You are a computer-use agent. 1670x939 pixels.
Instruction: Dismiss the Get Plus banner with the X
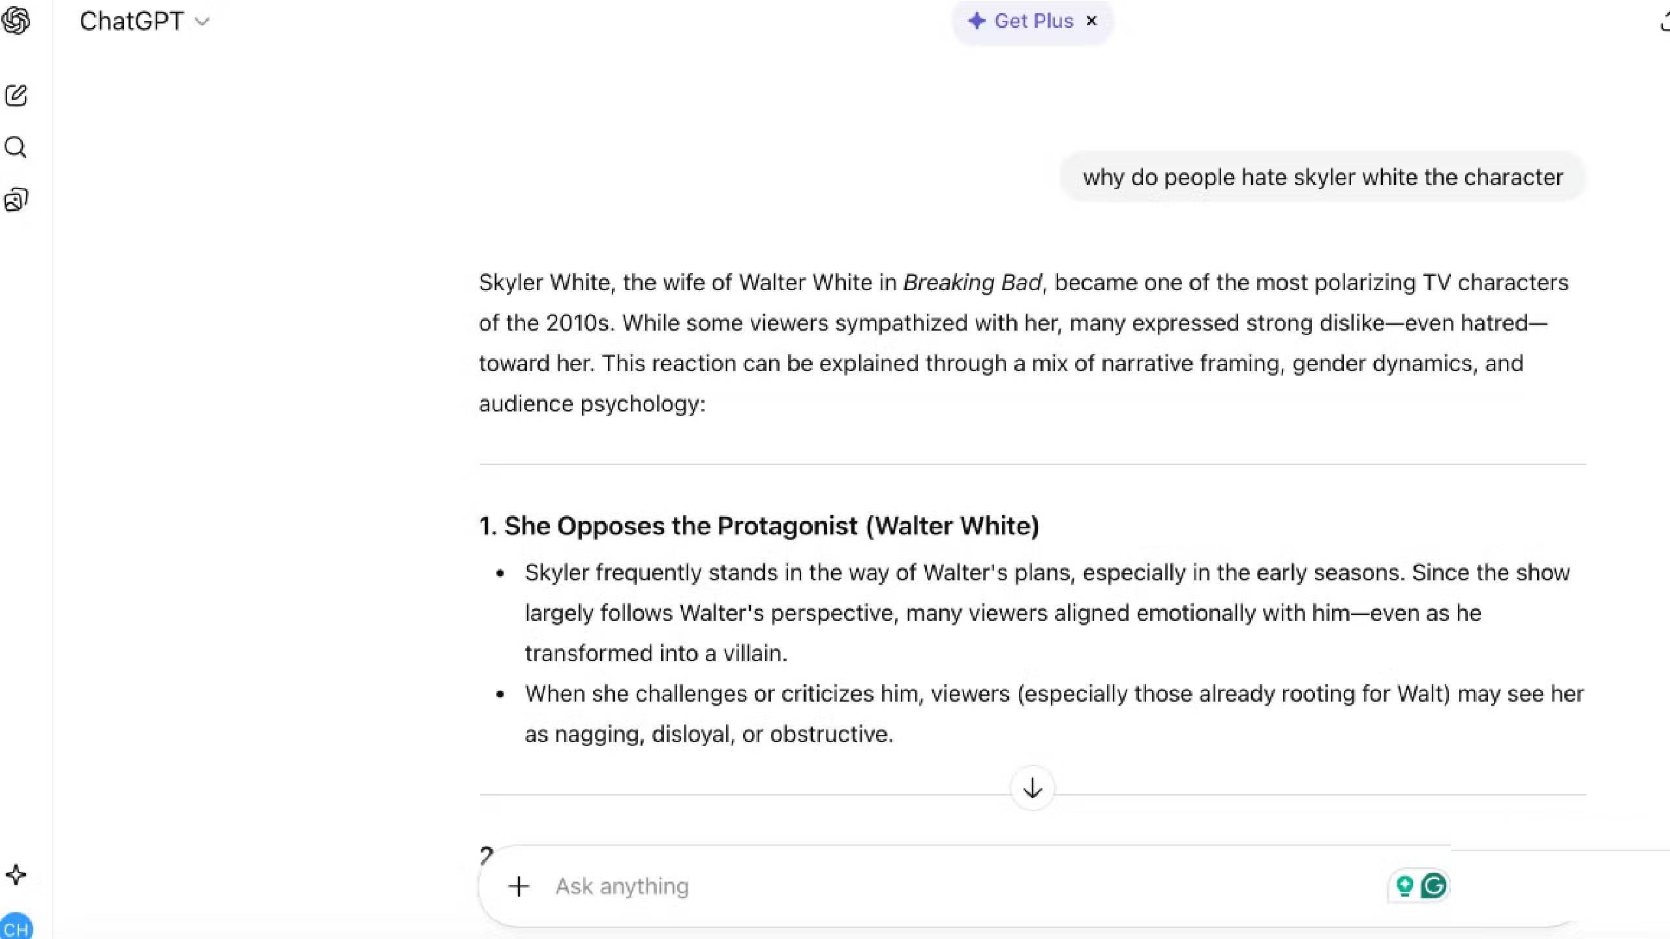pos(1091,21)
